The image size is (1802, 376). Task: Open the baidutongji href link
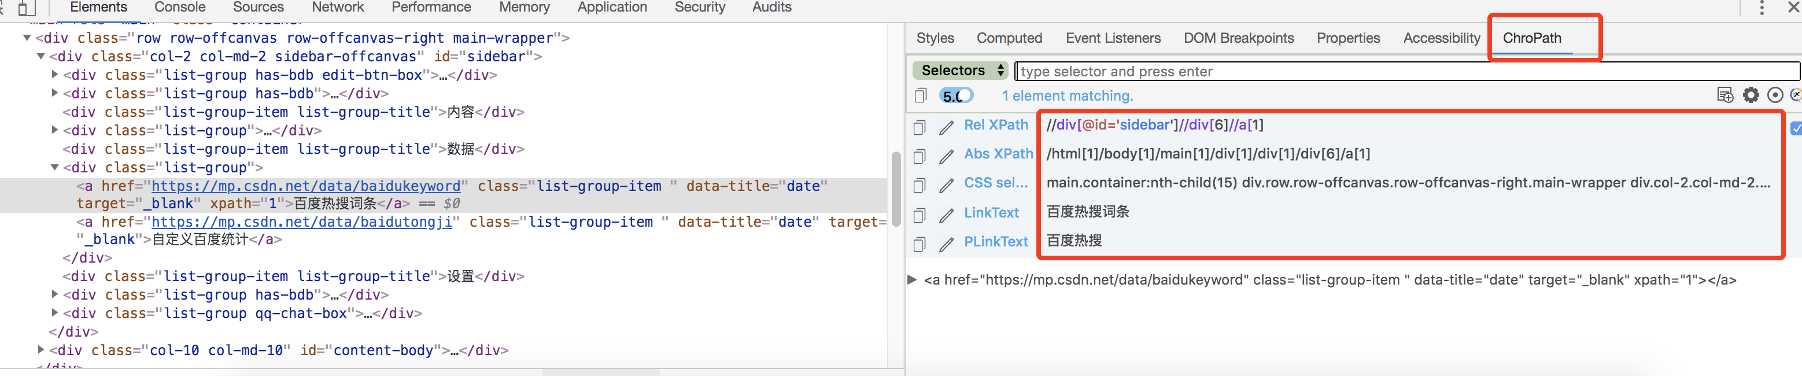(x=301, y=222)
